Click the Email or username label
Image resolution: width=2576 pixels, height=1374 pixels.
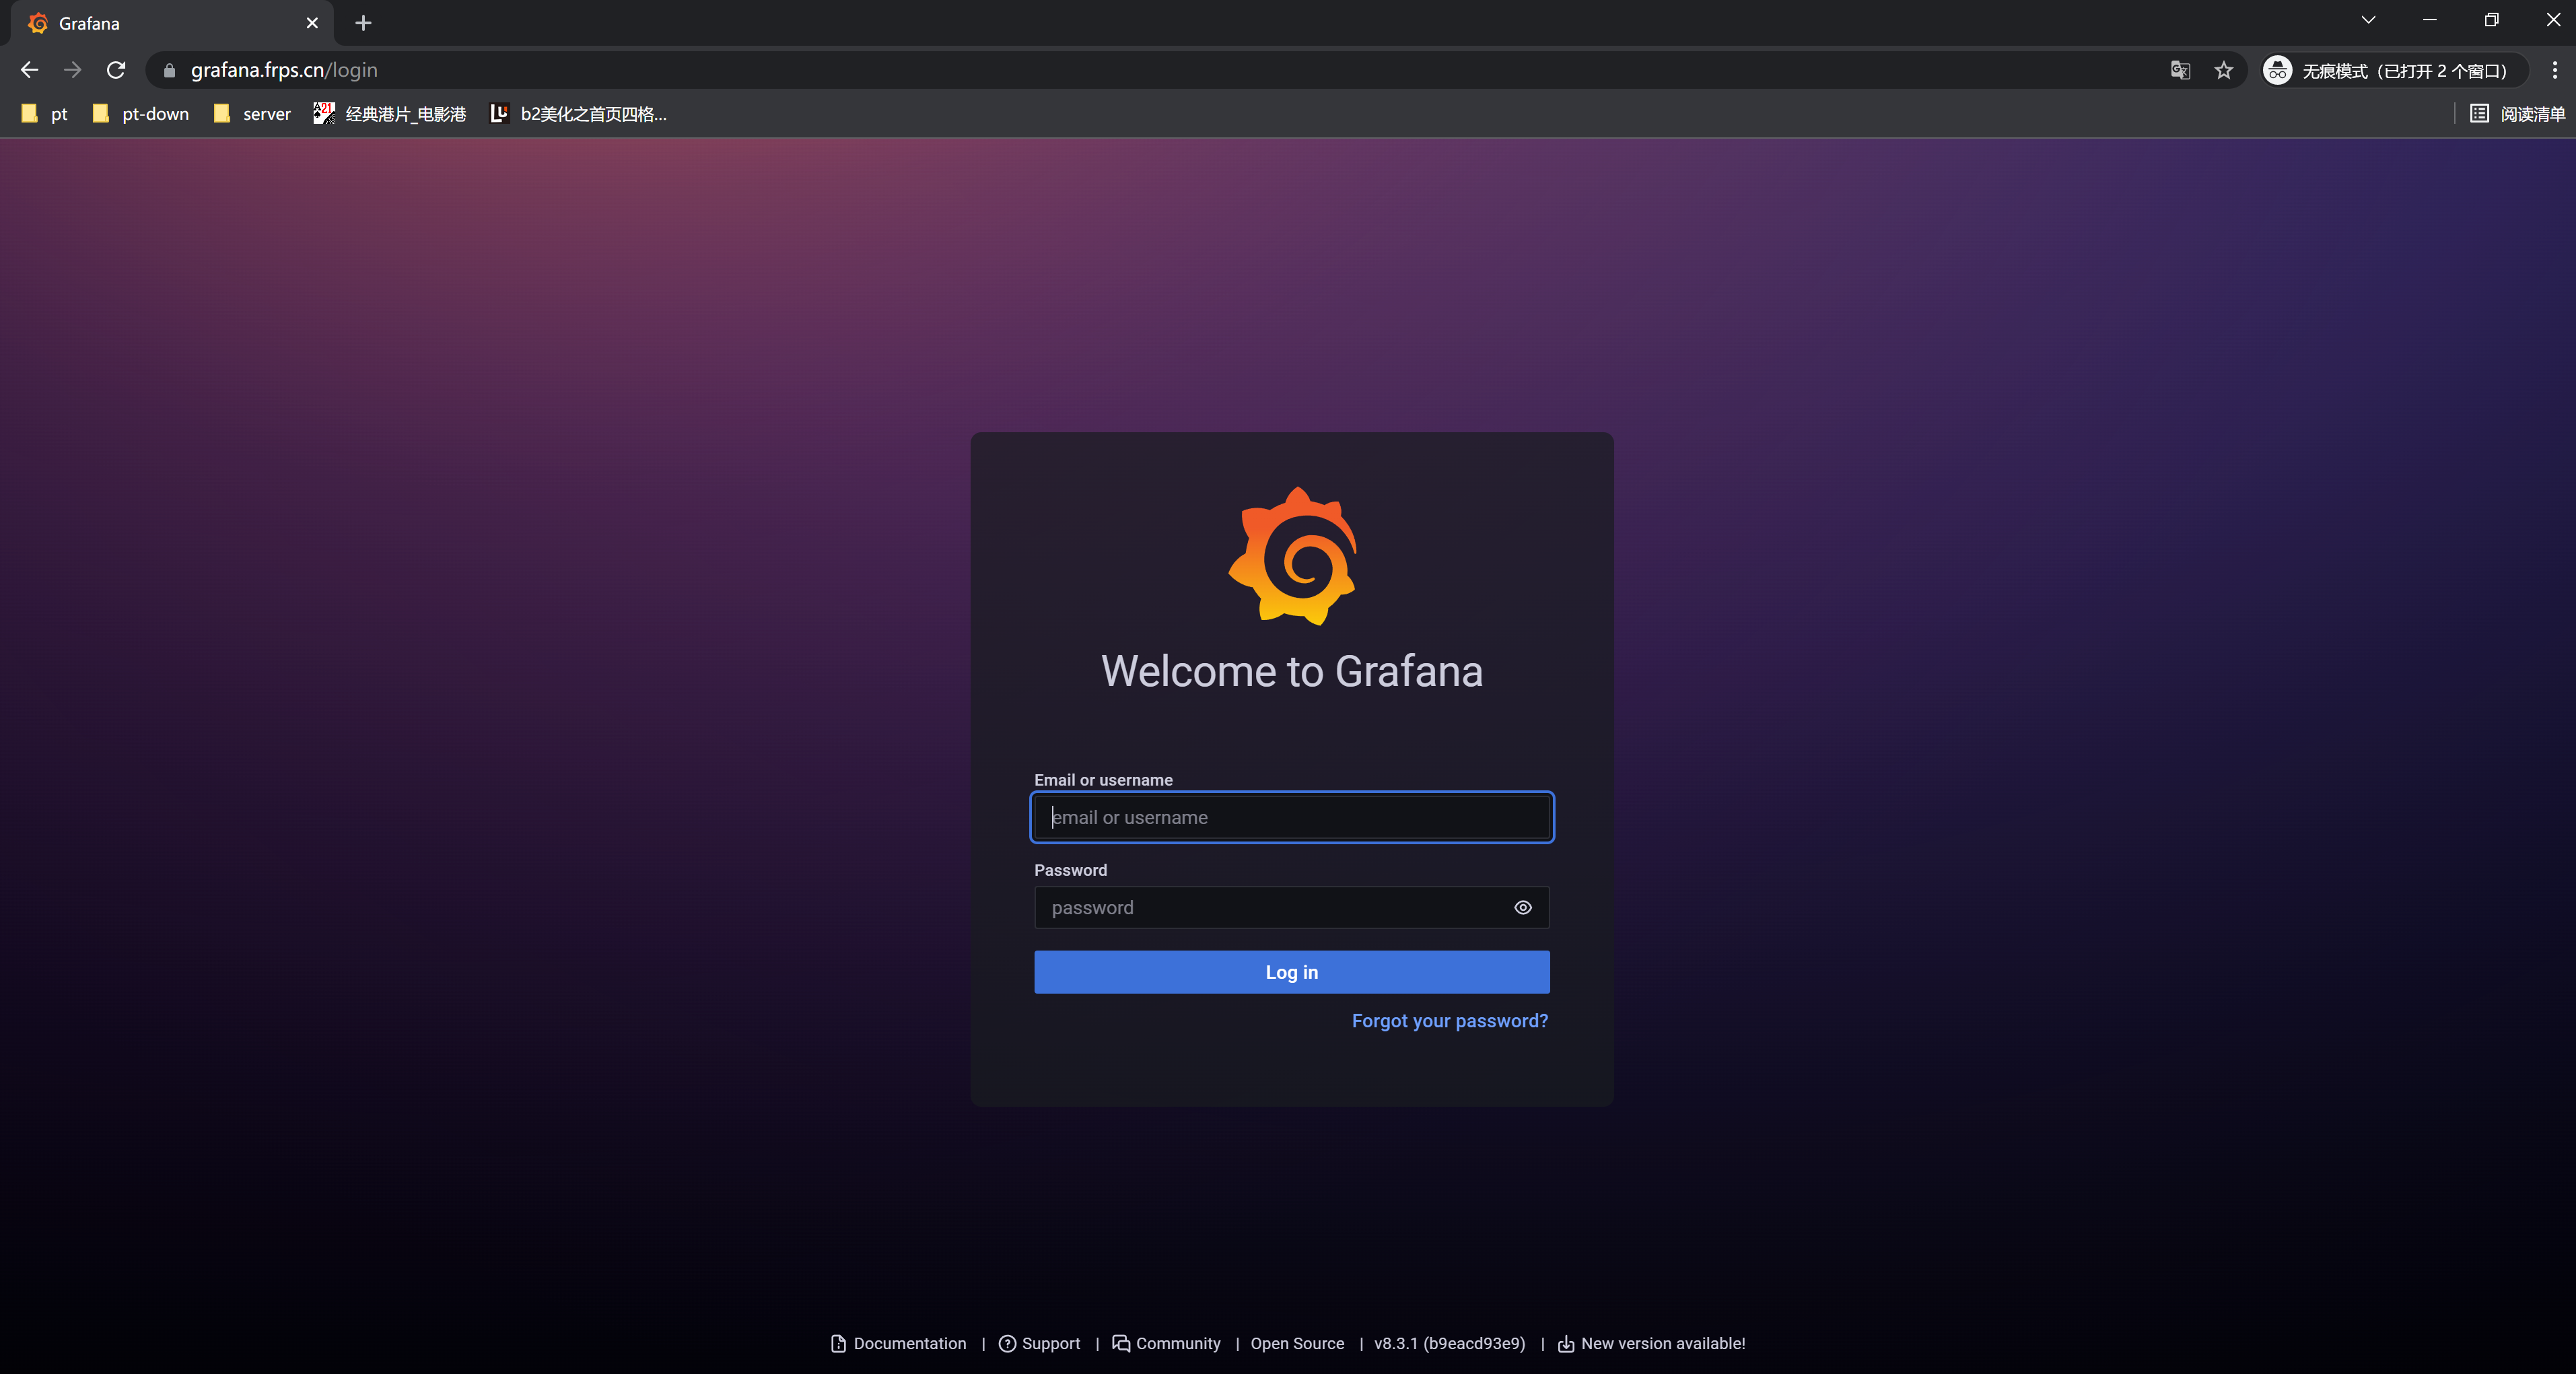coord(1103,779)
